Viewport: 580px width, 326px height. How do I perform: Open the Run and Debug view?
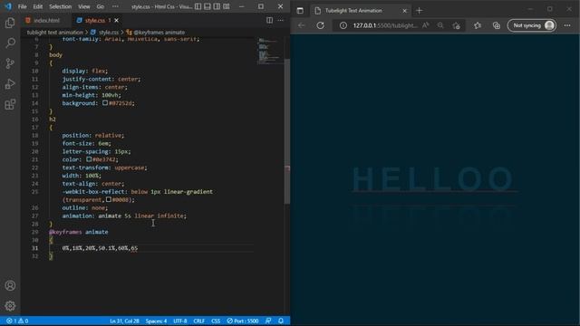(10, 84)
